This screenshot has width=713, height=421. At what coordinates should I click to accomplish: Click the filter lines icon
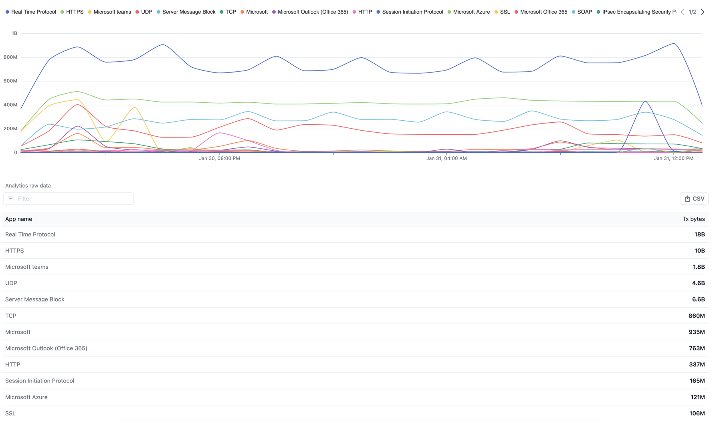(11, 198)
